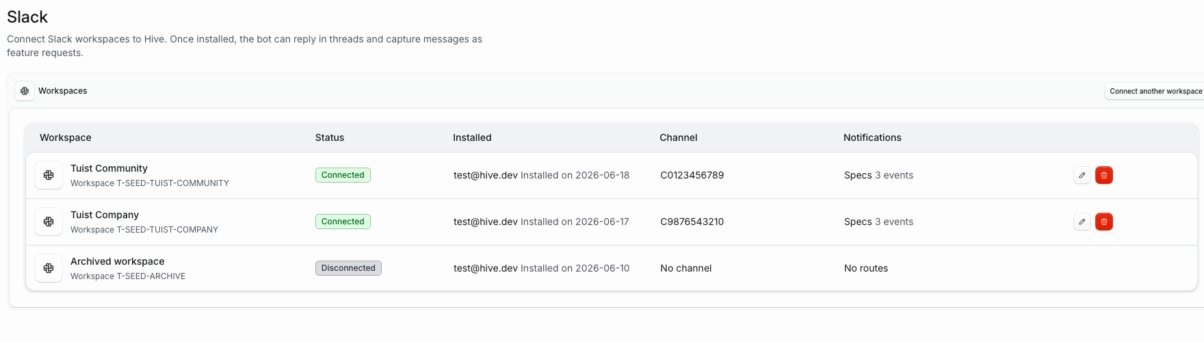Click the Workspaces panel header icon

[25, 91]
